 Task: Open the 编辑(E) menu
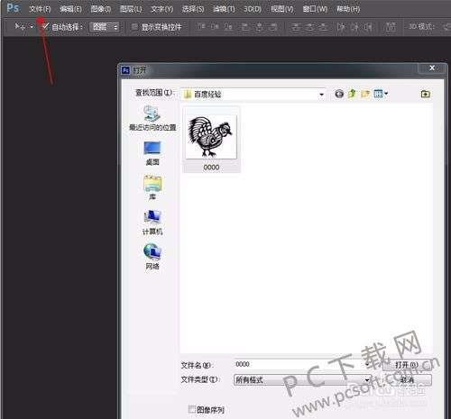click(70, 9)
